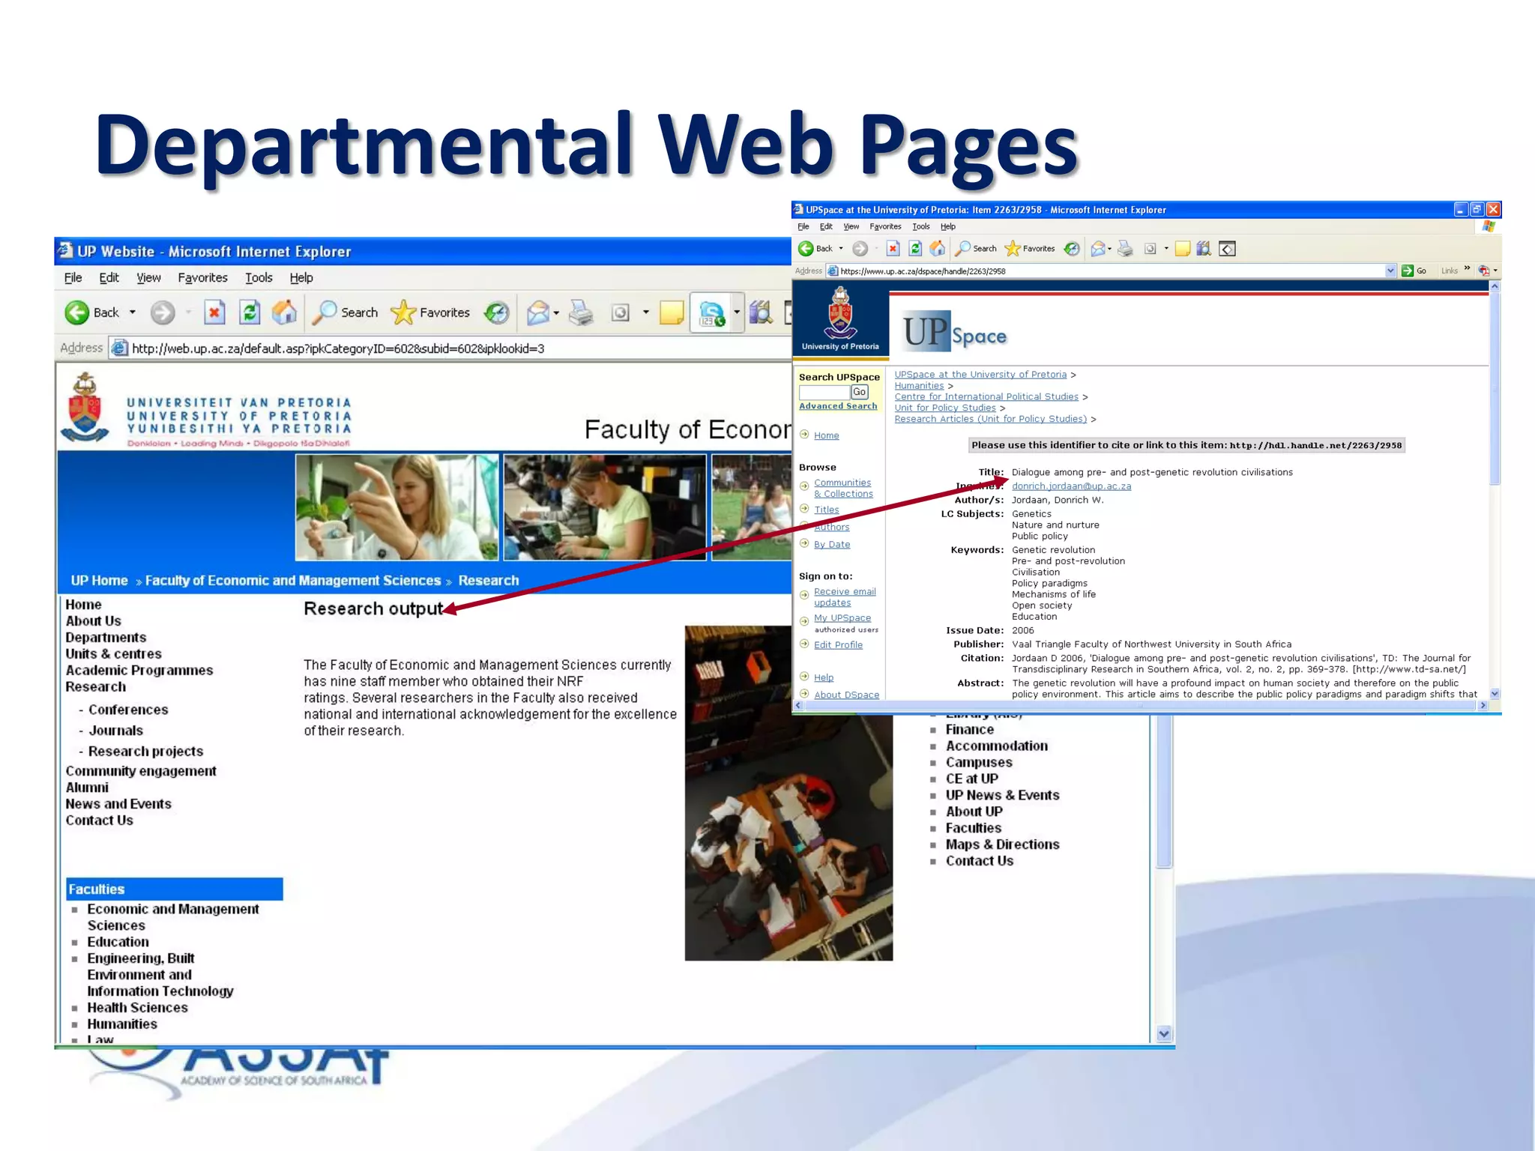Click Back arrow in UPSpace window
This screenshot has width=1535, height=1151.
tap(806, 249)
